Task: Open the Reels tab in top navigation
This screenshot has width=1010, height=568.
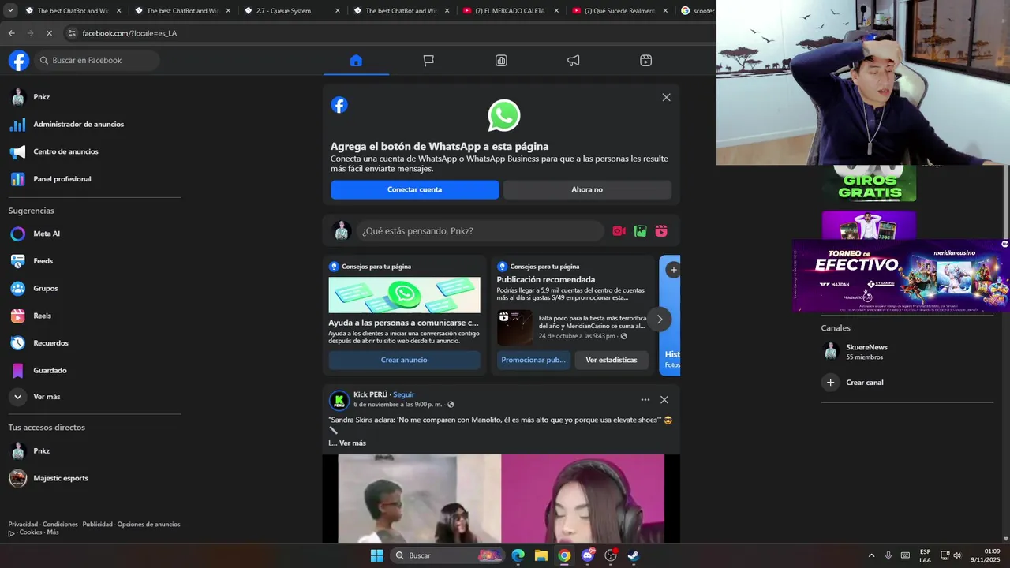Action: coord(645,61)
